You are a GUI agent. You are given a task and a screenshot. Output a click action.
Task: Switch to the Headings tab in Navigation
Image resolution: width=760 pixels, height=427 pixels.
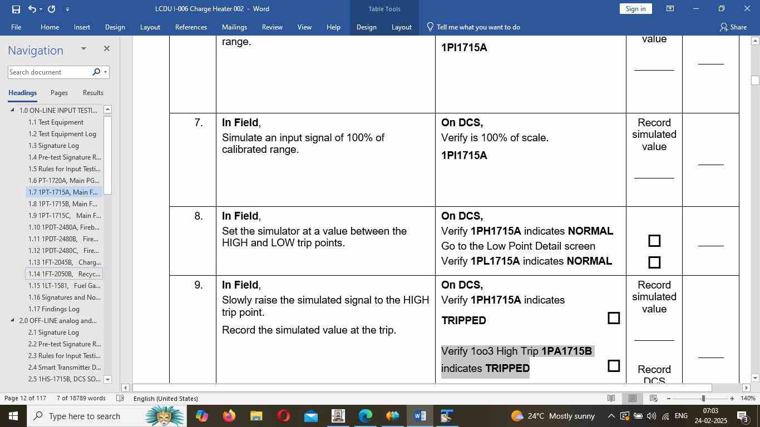[22, 93]
